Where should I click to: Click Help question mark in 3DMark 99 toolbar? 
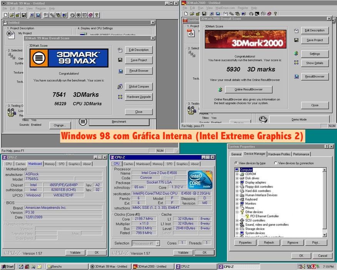point(97,15)
